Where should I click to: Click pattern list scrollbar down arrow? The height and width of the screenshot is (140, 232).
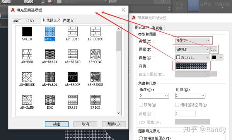click(119, 113)
